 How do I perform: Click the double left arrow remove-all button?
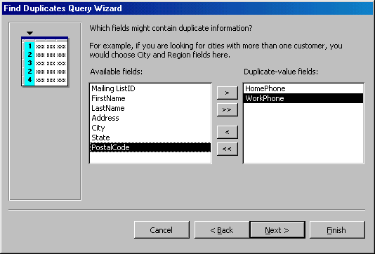[x=228, y=149]
